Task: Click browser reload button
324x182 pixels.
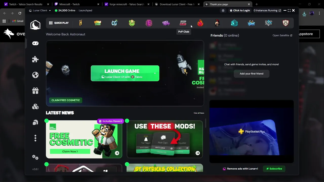Action: (x=20, y=13)
